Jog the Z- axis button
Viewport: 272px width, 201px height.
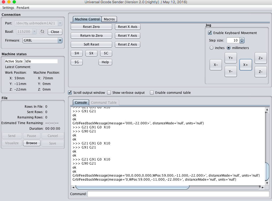click(260, 72)
